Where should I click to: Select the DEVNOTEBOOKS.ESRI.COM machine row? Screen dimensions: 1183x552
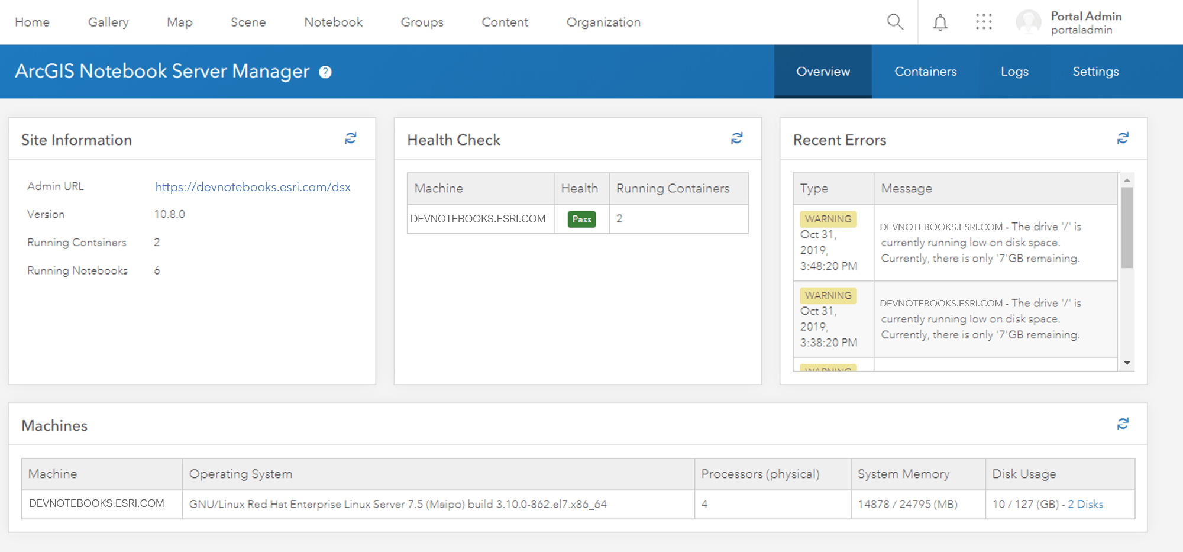[x=96, y=504]
